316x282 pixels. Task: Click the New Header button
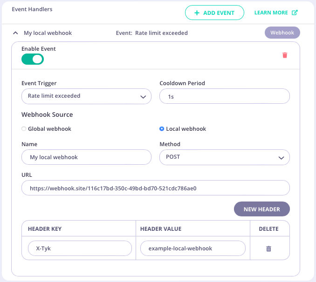pyautogui.click(x=261, y=209)
